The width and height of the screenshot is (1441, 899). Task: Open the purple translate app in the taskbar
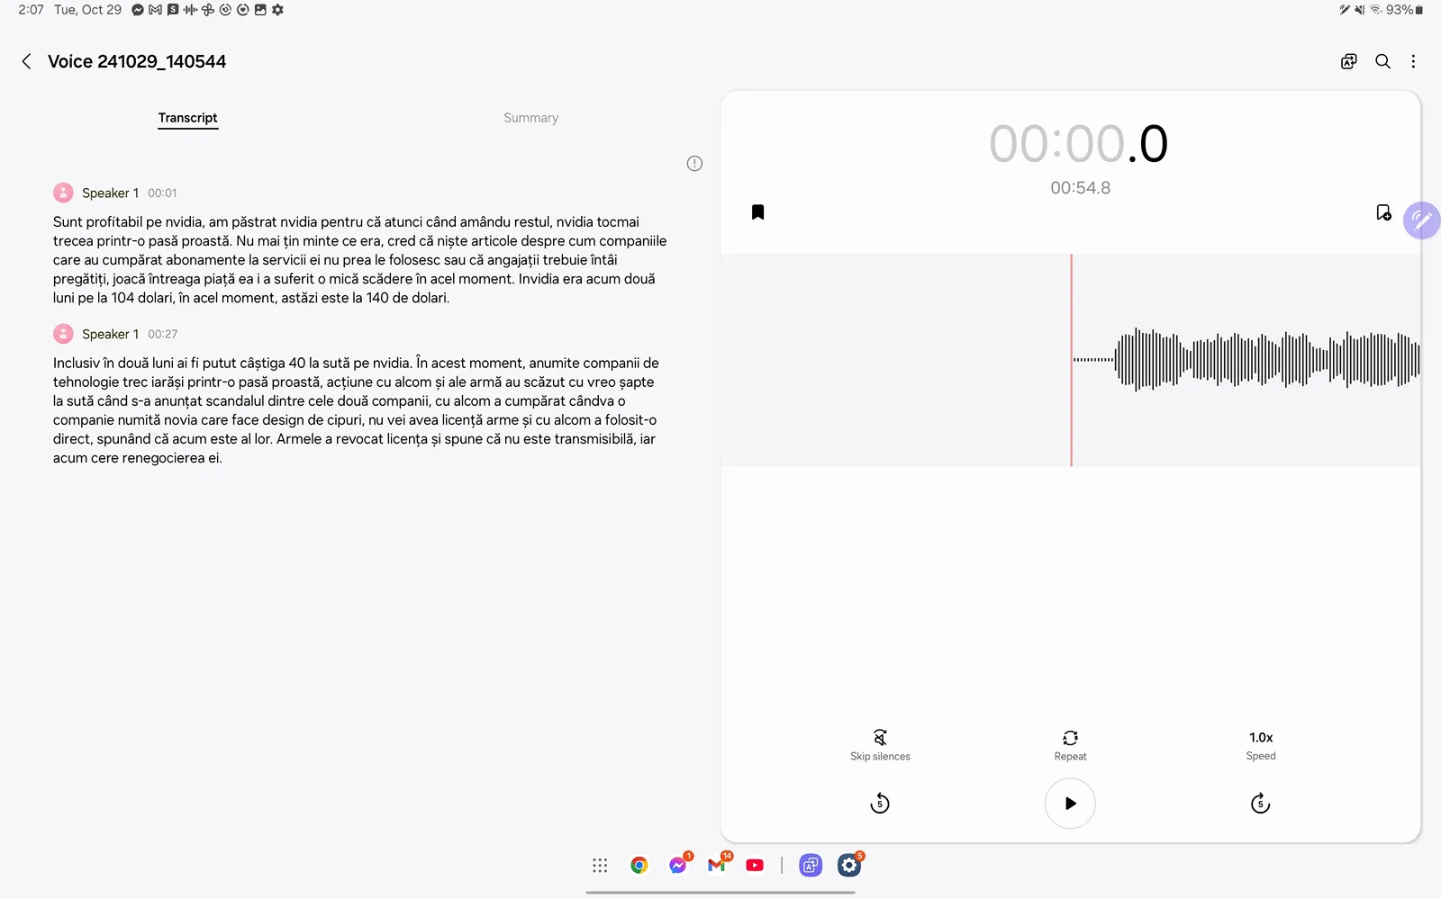[811, 866]
